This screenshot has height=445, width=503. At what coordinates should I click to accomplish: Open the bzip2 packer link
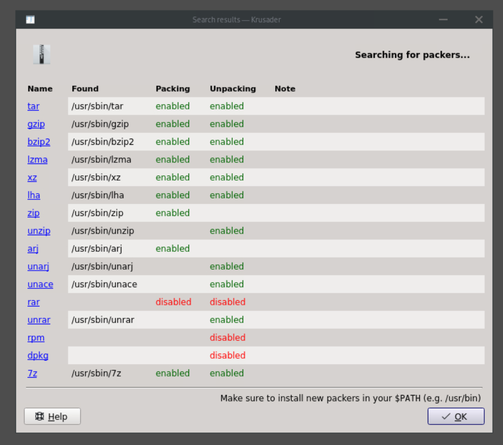[39, 142]
